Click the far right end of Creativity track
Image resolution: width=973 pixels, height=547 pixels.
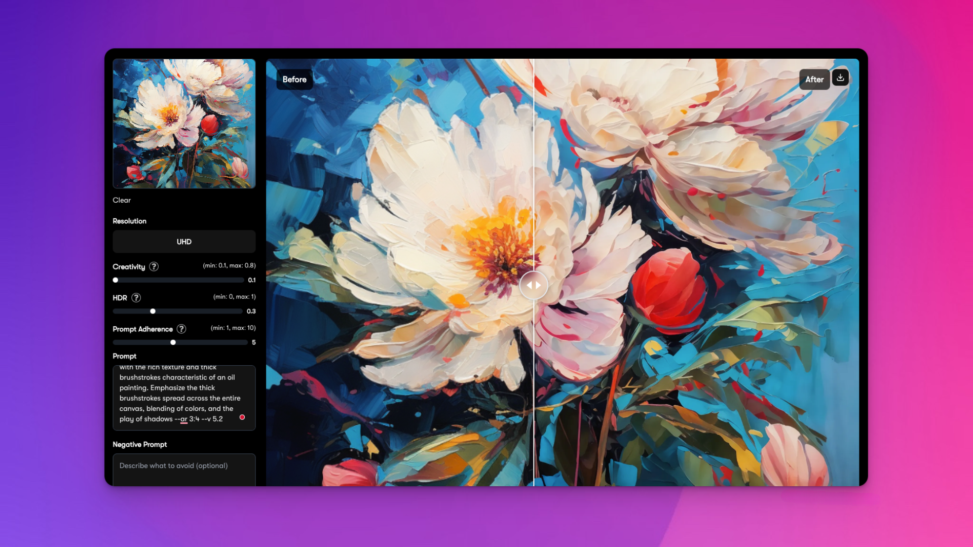click(x=242, y=280)
